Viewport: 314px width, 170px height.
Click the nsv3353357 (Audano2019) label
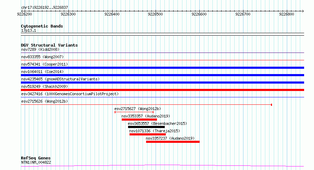click(x=146, y=116)
